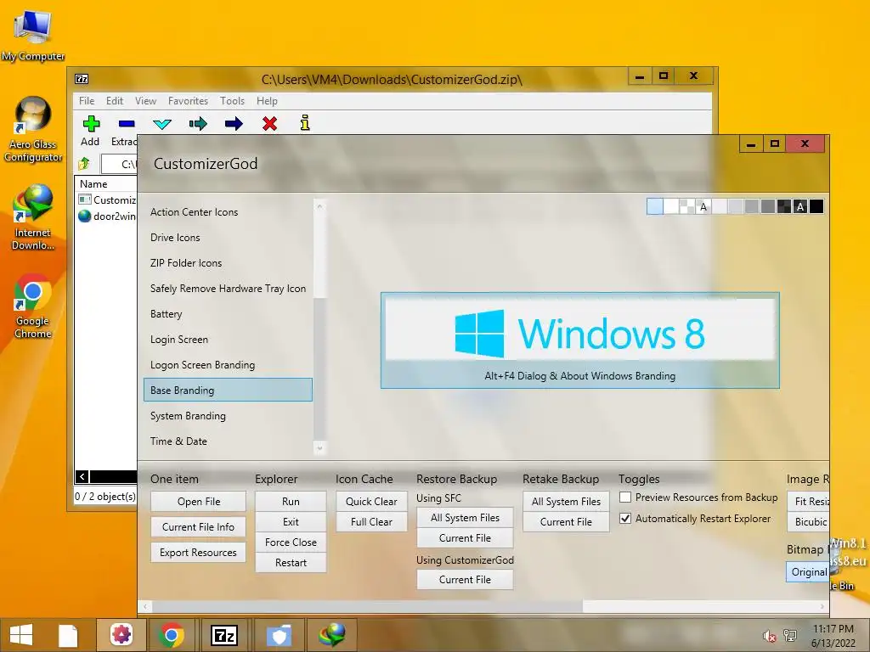Select Battery category
The image size is (870, 652).
(x=228, y=314)
